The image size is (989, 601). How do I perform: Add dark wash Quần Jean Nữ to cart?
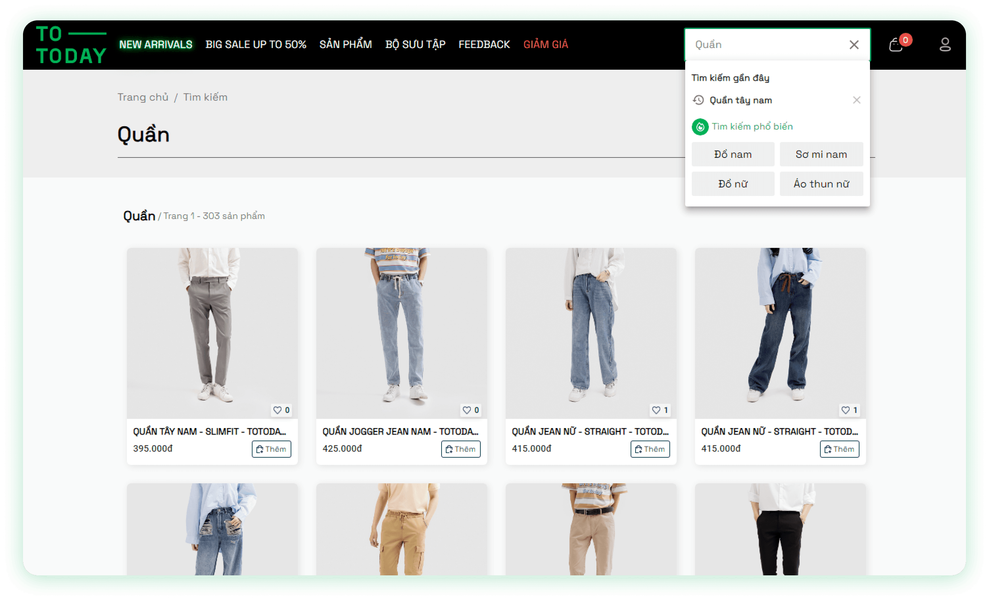click(x=840, y=449)
